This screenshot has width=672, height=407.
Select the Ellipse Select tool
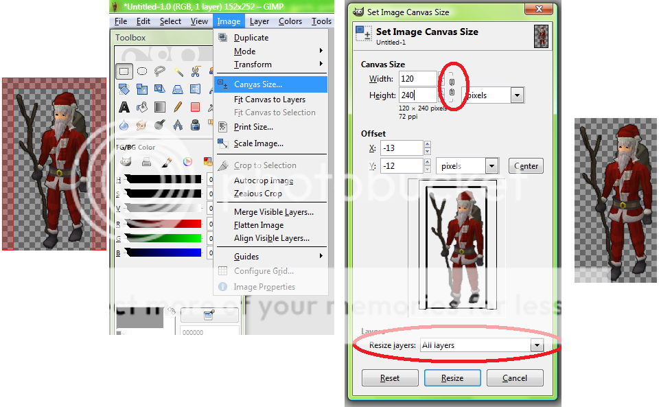point(142,71)
